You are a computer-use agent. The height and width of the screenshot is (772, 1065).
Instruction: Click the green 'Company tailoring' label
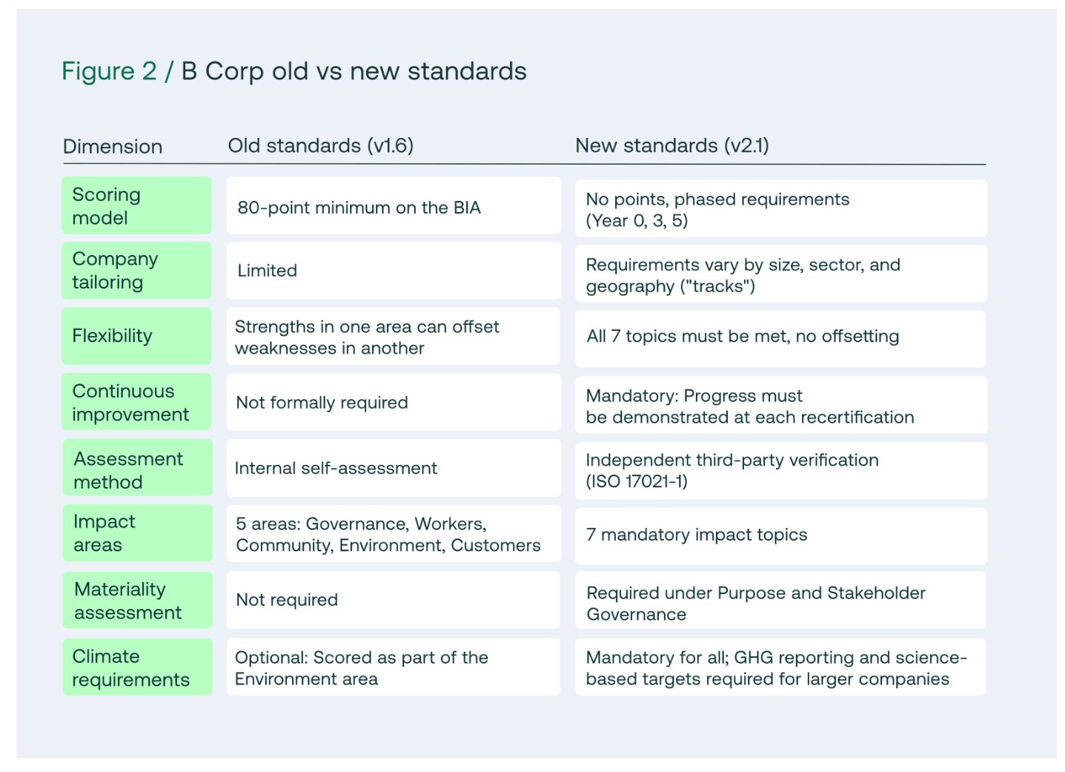[136, 270]
